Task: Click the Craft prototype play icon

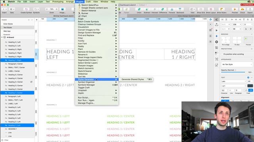Action: 217,30
